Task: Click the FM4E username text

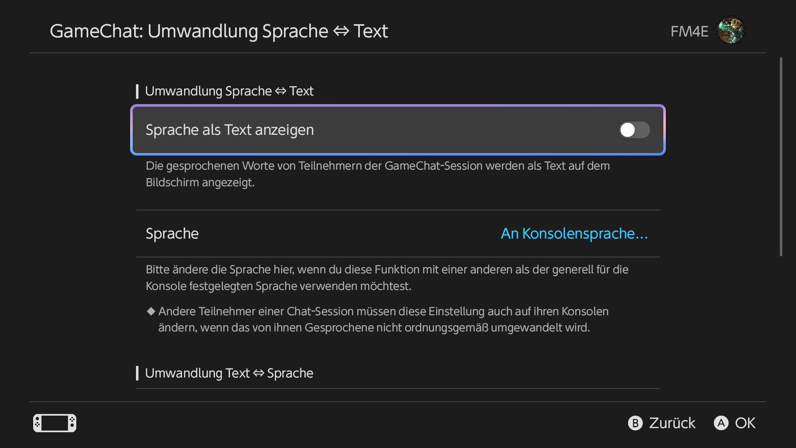Action: [689, 31]
